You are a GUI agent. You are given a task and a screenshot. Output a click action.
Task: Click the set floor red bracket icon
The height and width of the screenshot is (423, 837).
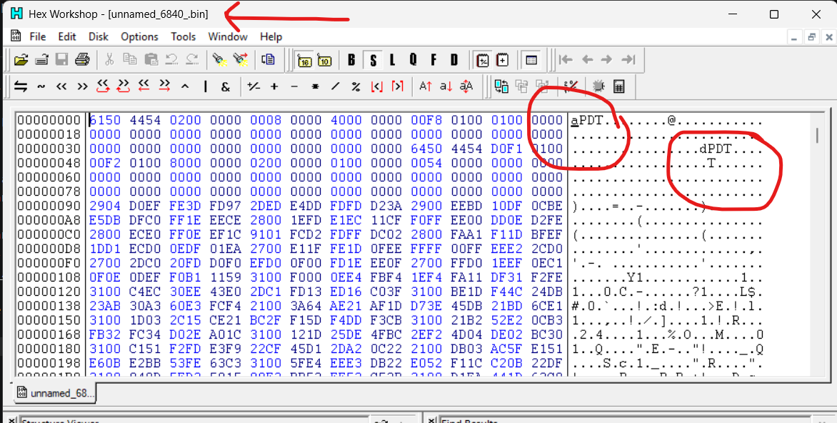click(x=377, y=86)
